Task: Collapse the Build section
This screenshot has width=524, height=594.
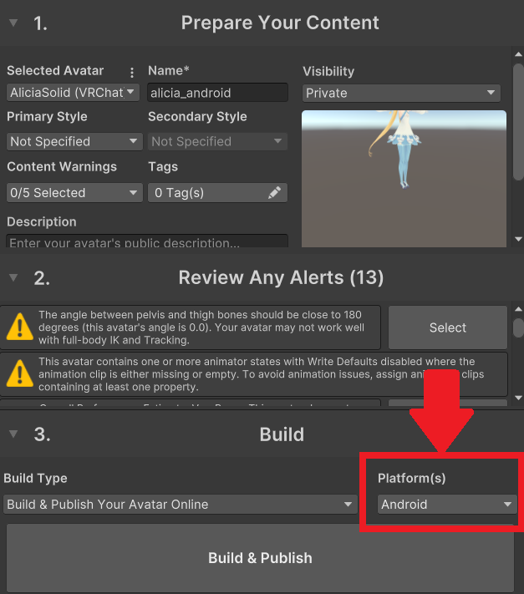Action: pos(13,434)
